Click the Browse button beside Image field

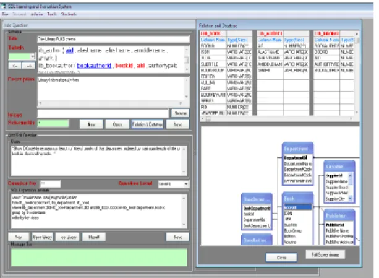click(181, 113)
